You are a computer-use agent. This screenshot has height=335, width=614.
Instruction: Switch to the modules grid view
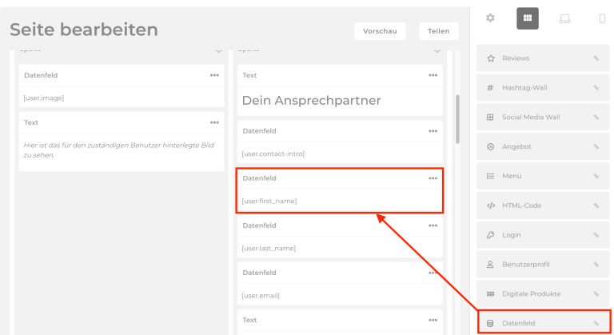(x=527, y=18)
